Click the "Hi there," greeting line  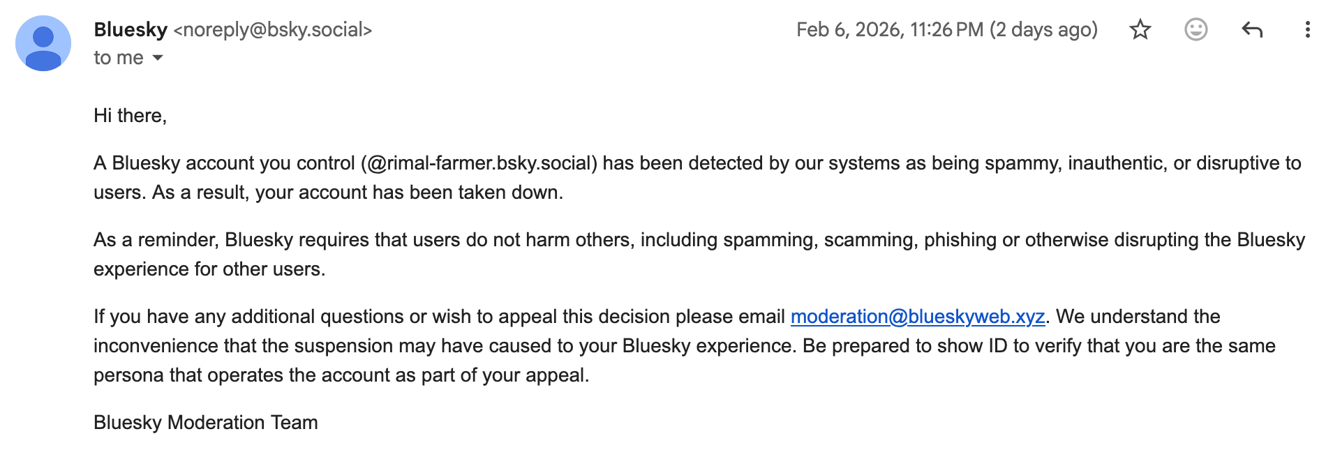(131, 116)
